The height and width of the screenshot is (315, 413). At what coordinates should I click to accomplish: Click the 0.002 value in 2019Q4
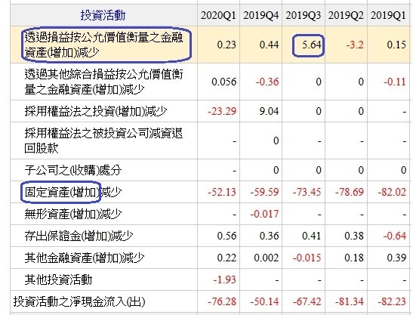click(x=267, y=258)
